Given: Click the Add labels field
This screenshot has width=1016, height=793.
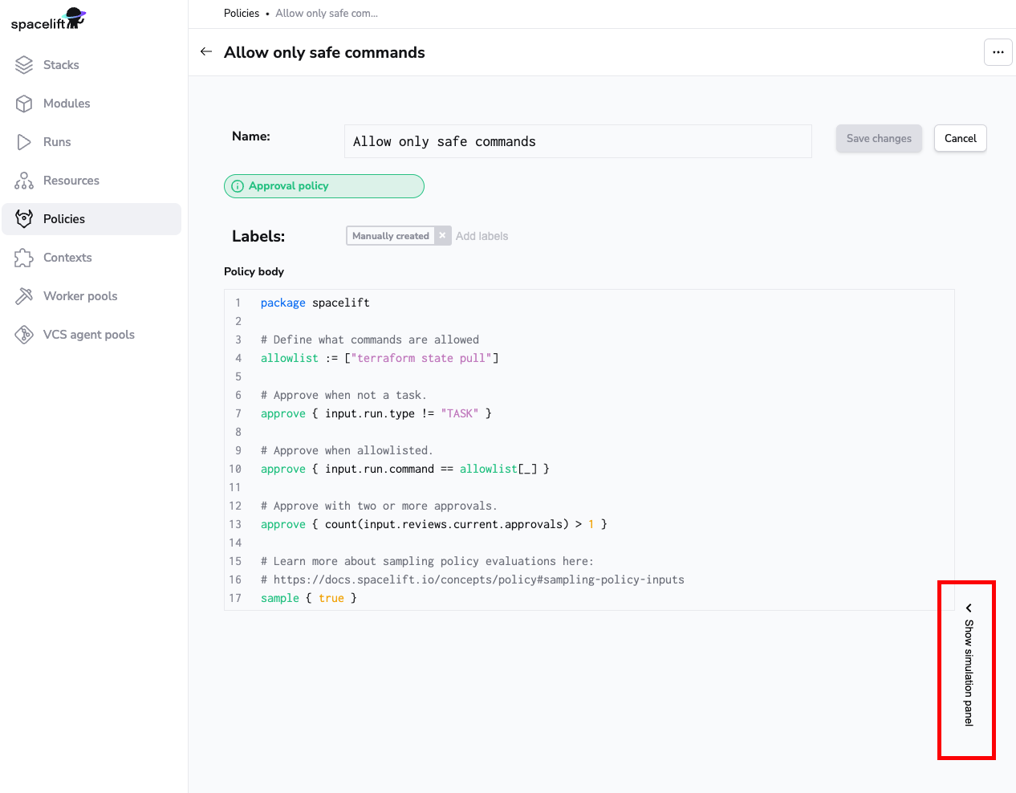Looking at the screenshot, I should point(482,236).
